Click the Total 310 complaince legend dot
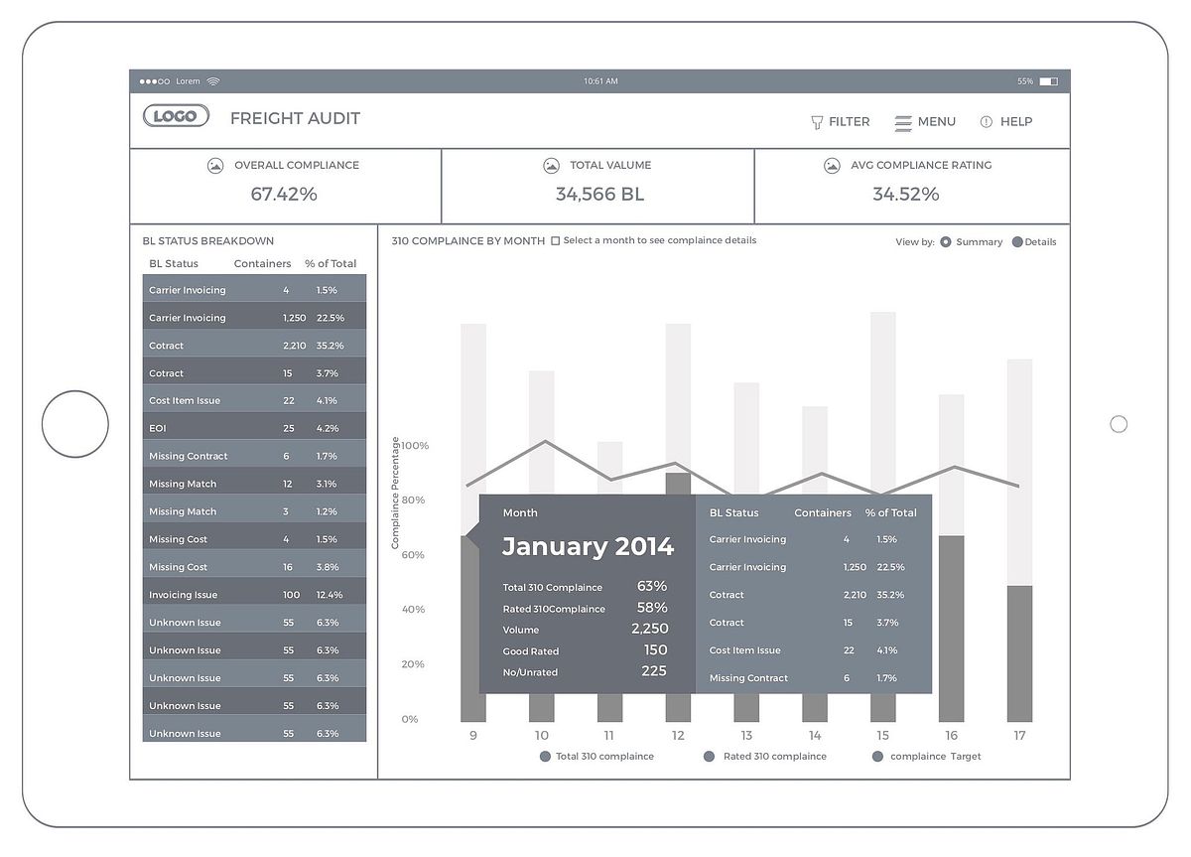This screenshot has width=1191, height=857. pos(545,757)
